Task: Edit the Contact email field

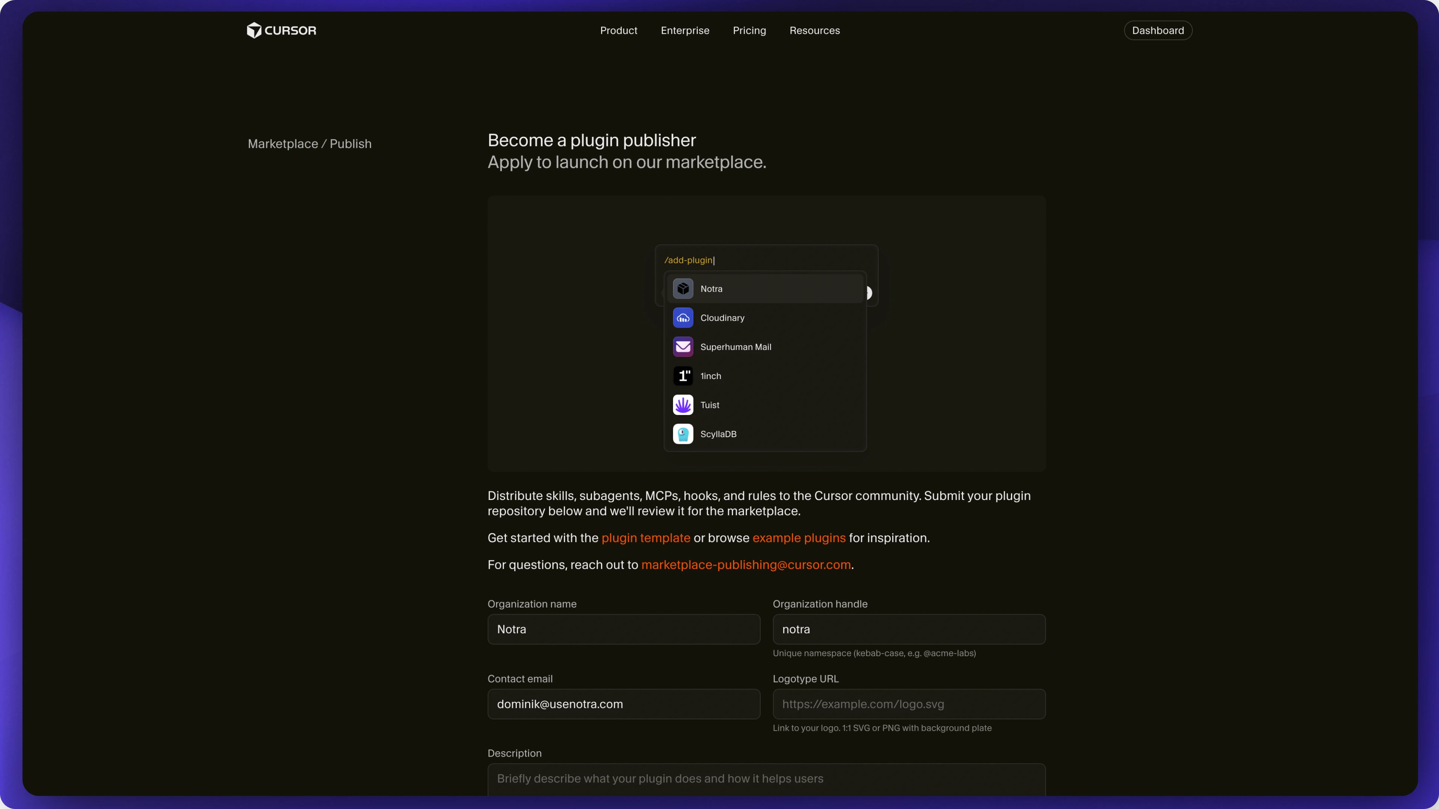Action: pyautogui.click(x=624, y=704)
